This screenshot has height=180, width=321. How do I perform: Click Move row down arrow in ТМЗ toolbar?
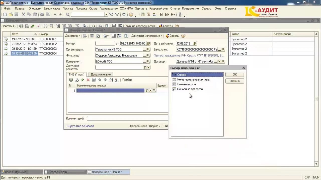pos(105,80)
